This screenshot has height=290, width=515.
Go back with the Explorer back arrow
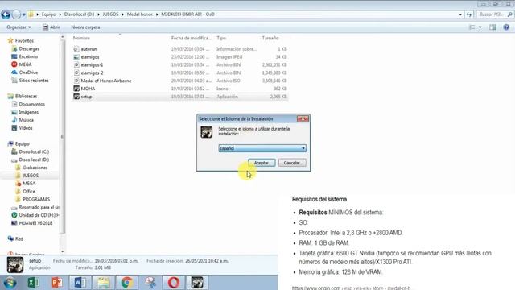(6, 14)
